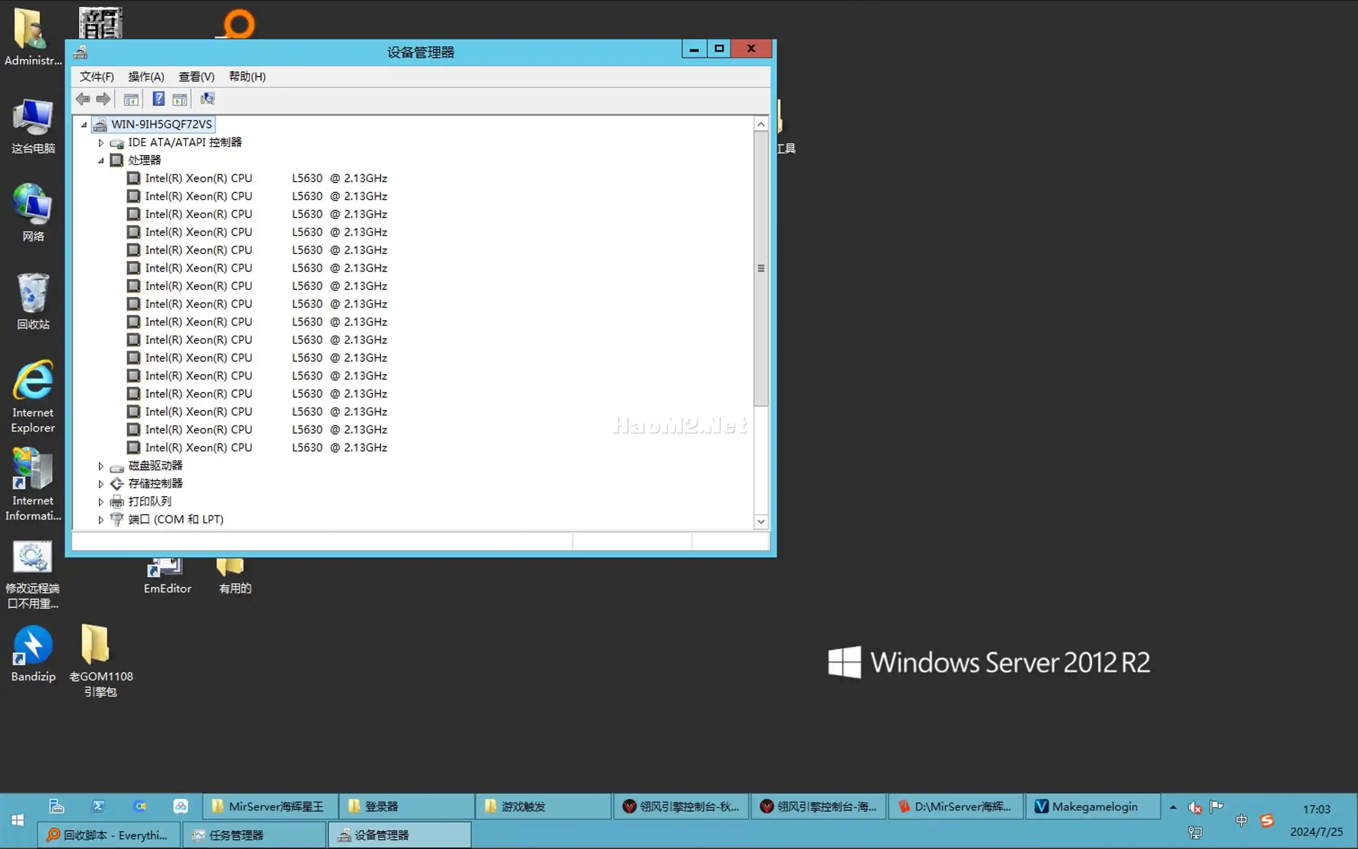The height and width of the screenshot is (849, 1358).
Task: Switch to 登录器 taskbar folder window
Action: click(x=407, y=806)
